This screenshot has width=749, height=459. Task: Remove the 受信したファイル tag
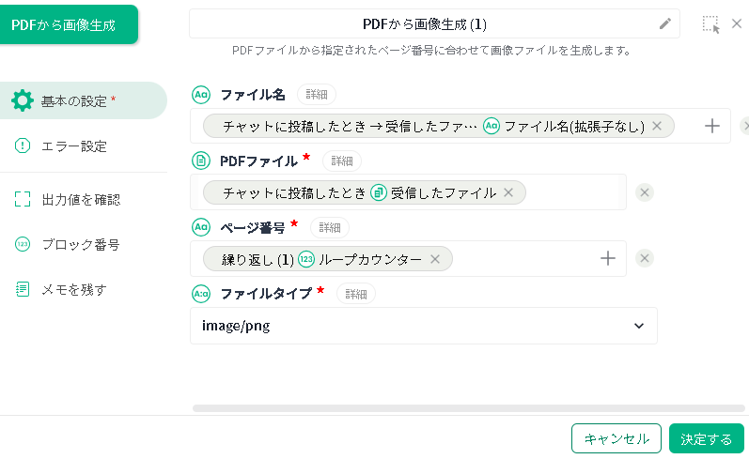click(x=508, y=192)
